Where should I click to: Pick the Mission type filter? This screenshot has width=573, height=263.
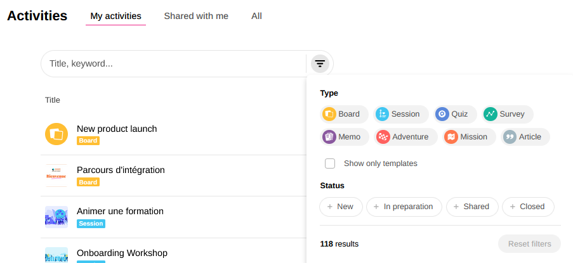pos(468,137)
